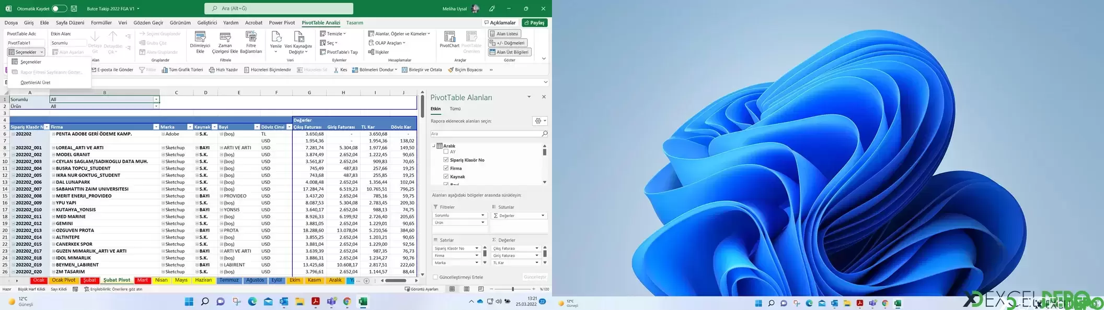This screenshot has height=310, width=1104.
Task: Click the zoom slider in status bar
Action: (x=513, y=289)
